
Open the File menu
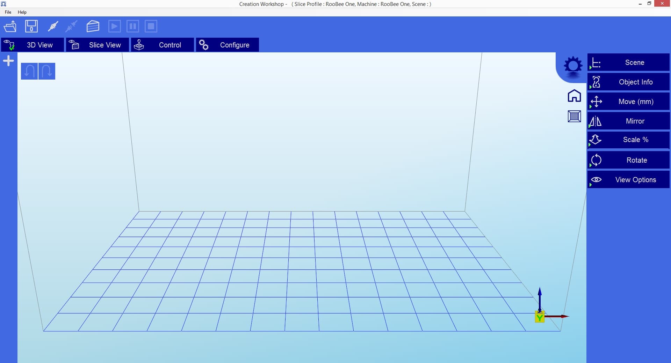[8, 12]
